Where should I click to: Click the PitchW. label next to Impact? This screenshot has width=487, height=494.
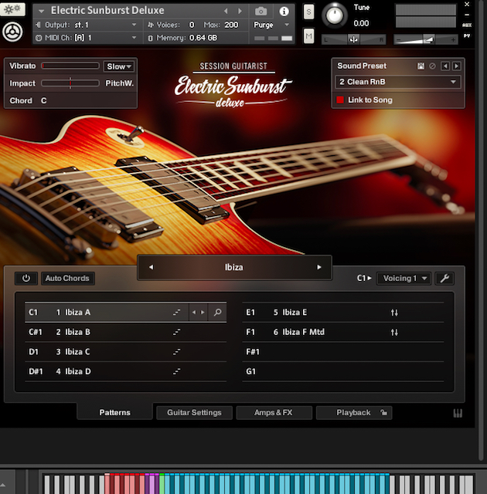point(119,83)
